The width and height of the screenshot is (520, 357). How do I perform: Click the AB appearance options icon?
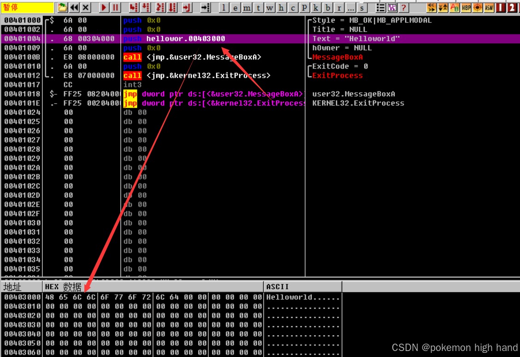455,7
